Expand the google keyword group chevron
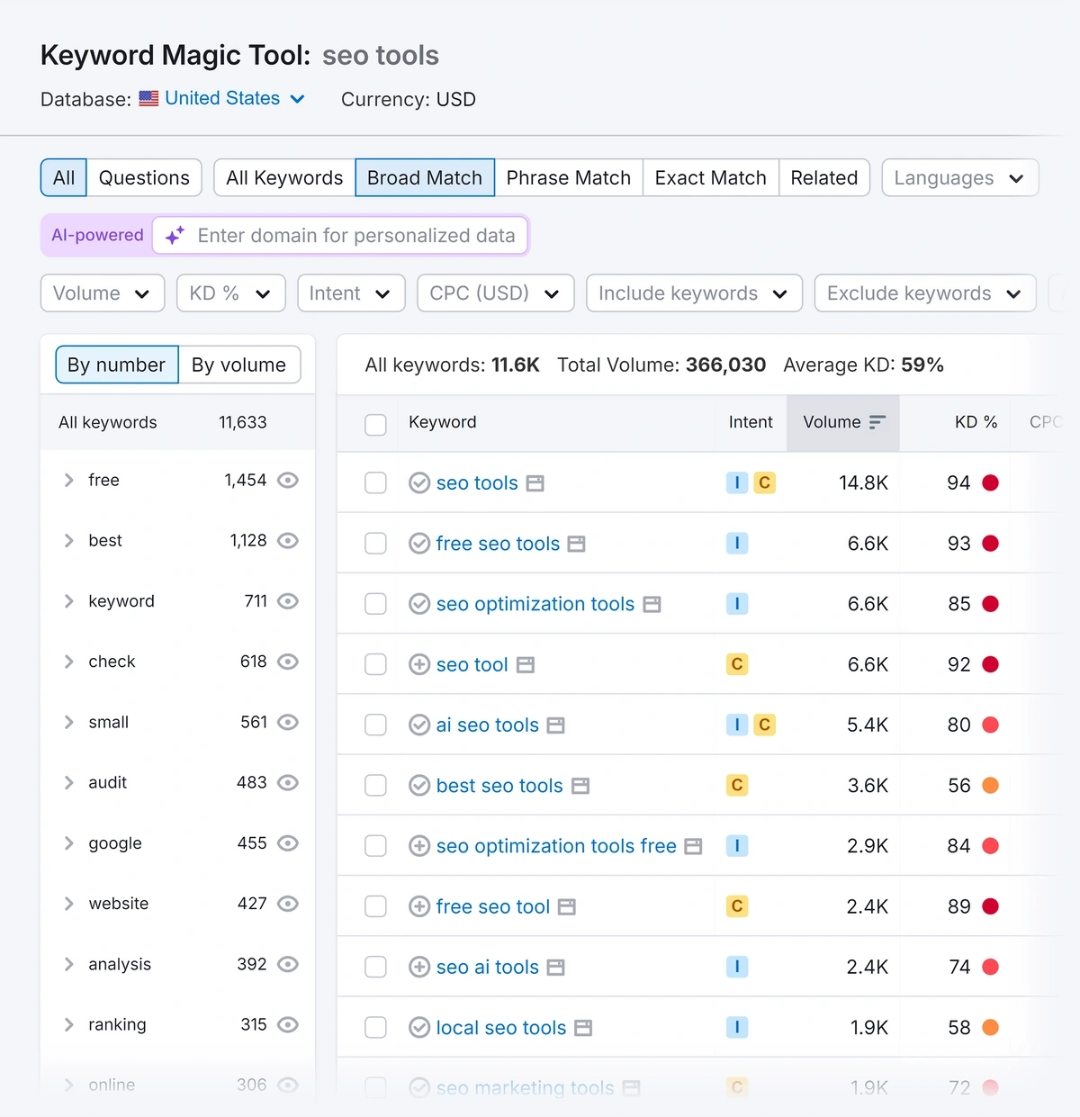The width and height of the screenshot is (1080, 1117). [x=69, y=843]
